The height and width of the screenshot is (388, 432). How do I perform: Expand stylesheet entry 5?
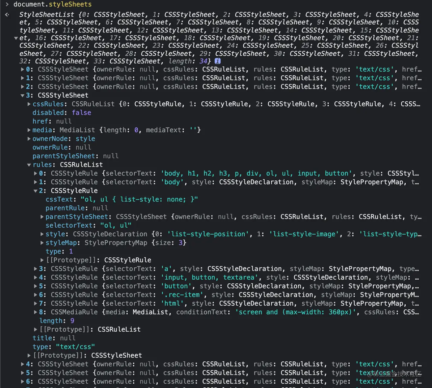coord(23,373)
